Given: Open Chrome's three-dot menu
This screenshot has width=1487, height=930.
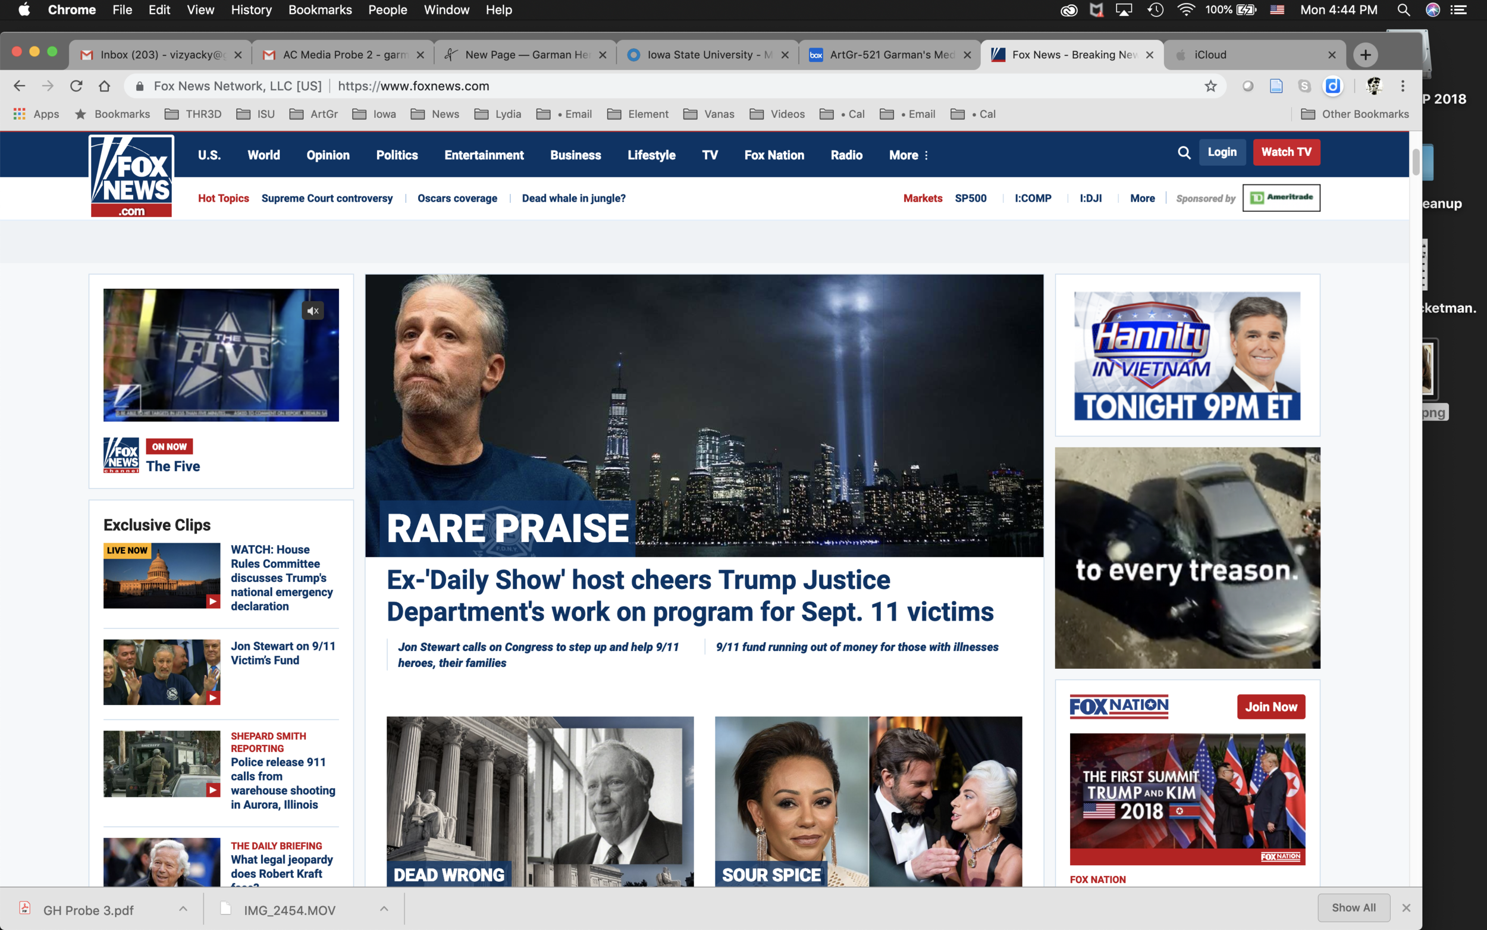Looking at the screenshot, I should point(1403,86).
